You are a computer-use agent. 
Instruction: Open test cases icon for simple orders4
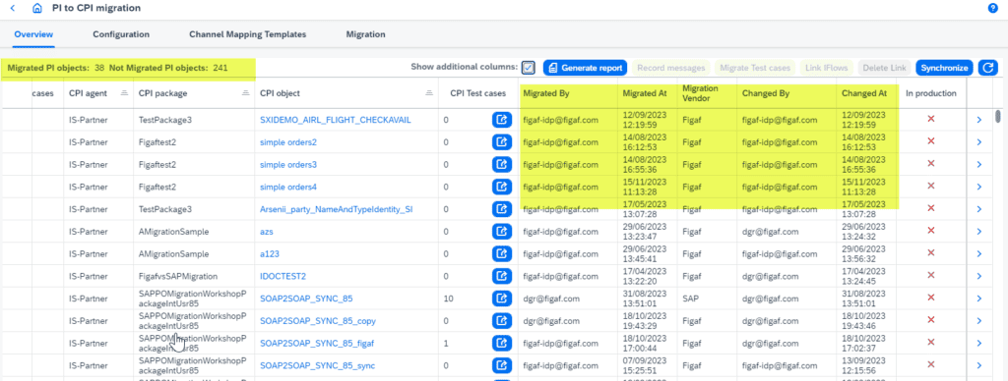pyautogui.click(x=501, y=187)
